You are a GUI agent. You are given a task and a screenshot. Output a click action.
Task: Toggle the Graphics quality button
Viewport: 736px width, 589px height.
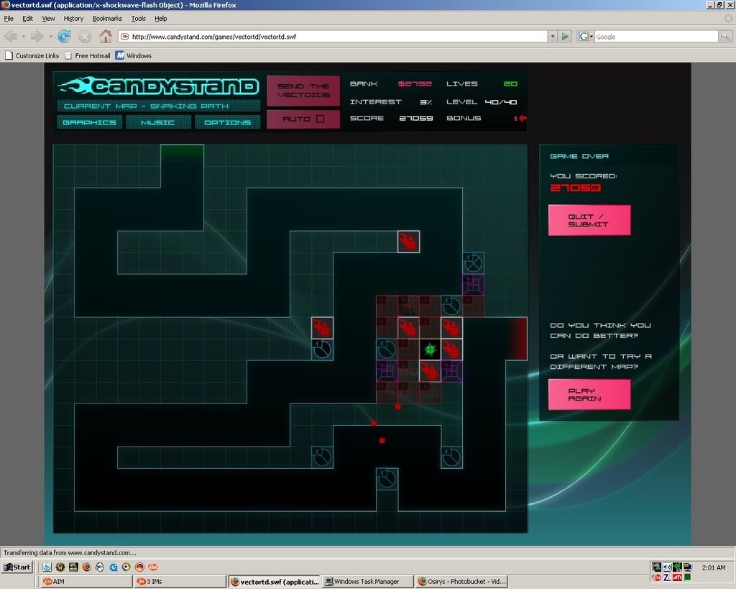(89, 122)
